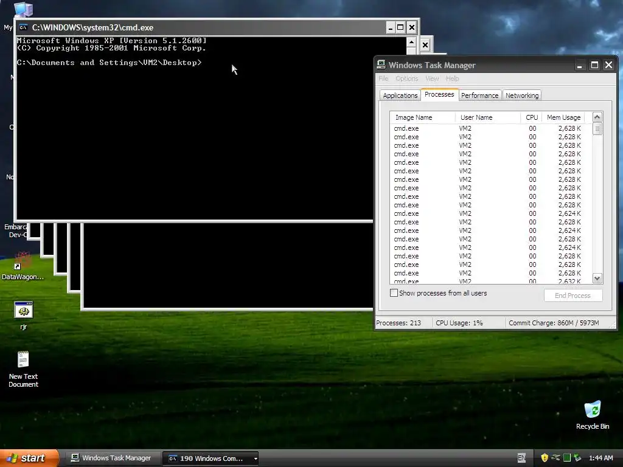623x467 pixels.
Task: Click the cmd window scrollbar up arrow
Action: [x=412, y=42]
